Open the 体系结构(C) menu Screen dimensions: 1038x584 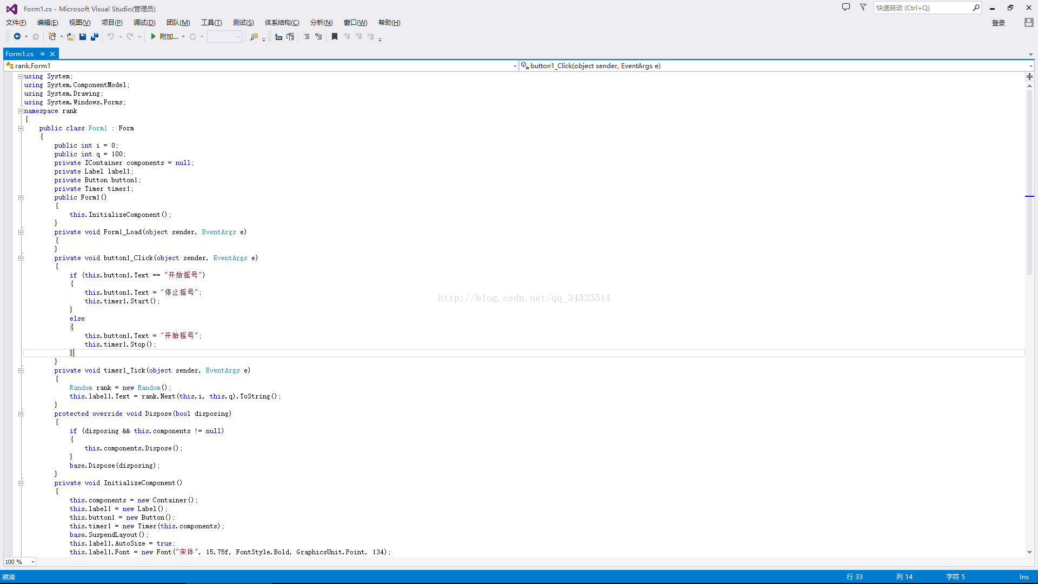pos(282,23)
